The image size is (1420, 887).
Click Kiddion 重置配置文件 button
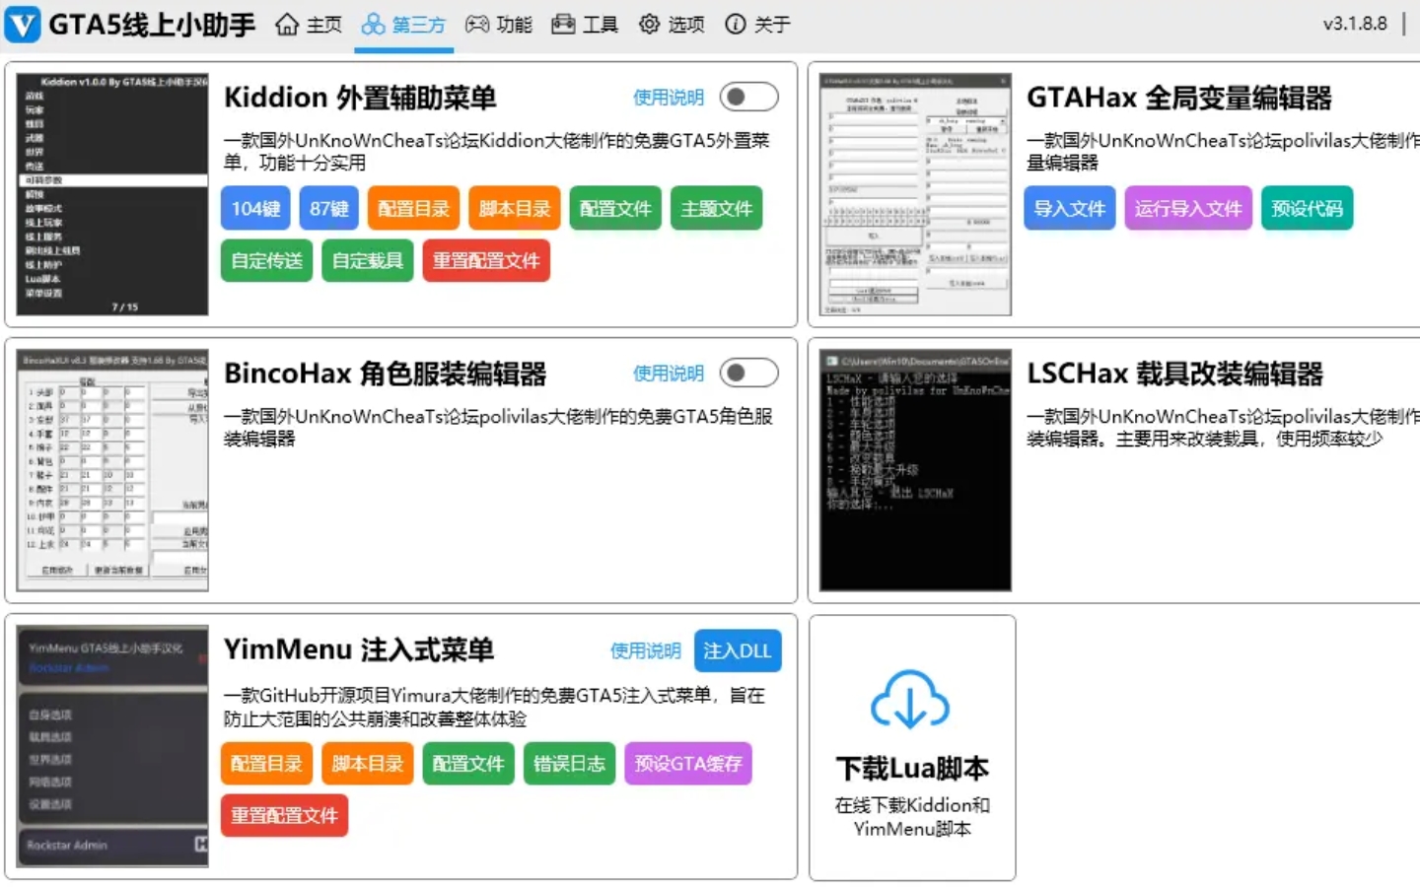click(x=486, y=260)
